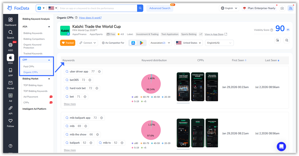Switch to Google Play store toggle
Image resolution: width=299 pixels, height=156 pixels.
[141, 43]
